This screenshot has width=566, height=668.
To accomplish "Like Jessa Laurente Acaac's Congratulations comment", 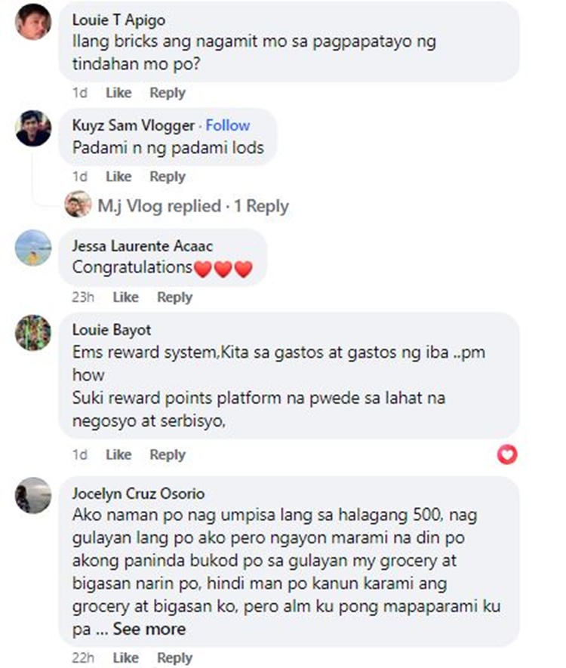I will (x=125, y=297).
